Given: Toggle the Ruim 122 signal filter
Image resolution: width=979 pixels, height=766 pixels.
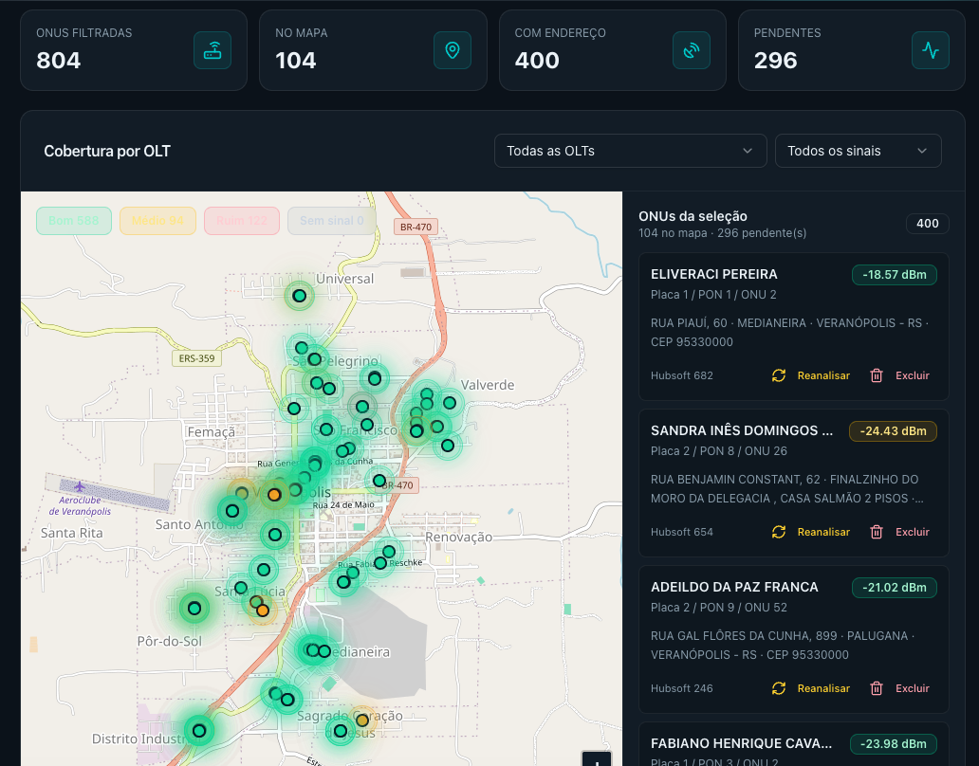Looking at the screenshot, I should 242,221.
